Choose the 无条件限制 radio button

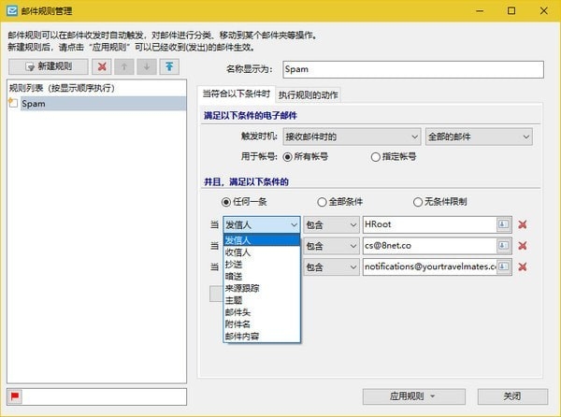click(418, 202)
